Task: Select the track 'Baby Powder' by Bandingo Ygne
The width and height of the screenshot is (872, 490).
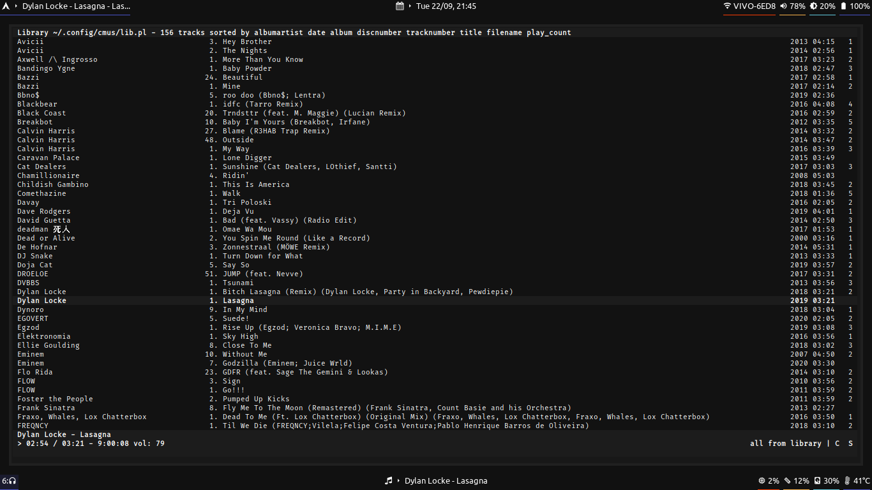Action: tap(436, 68)
